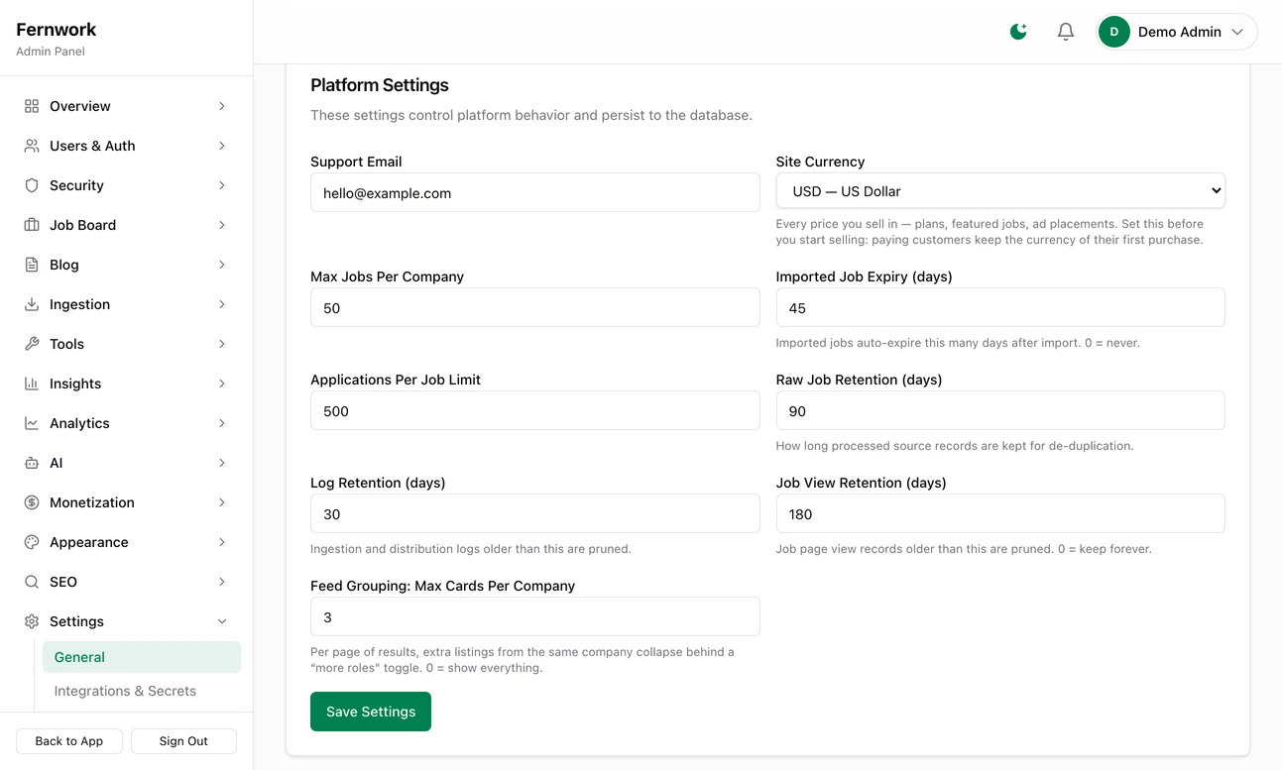1282x770 pixels.
Task: Expand the Appearance chevron
Action: coord(222,542)
